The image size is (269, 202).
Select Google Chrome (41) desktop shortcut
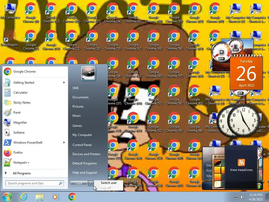pyautogui.click(x=133, y=13)
